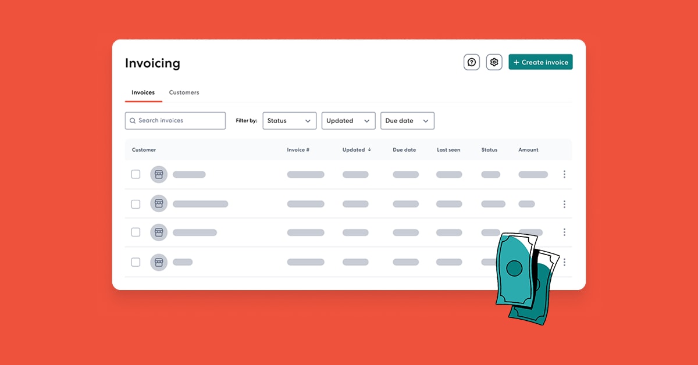The height and width of the screenshot is (365, 698).
Task: Click the Status column header
Action: [x=489, y=150]
